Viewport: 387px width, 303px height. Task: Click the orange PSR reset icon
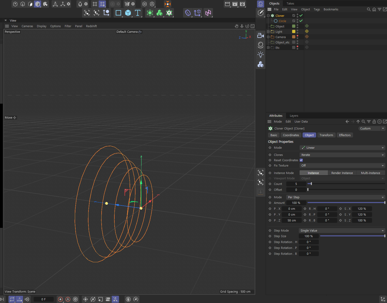click(x=168, y=4)
